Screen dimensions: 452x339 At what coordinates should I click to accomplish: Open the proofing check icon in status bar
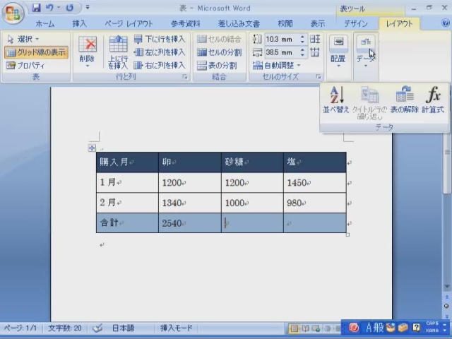[97, 328]
